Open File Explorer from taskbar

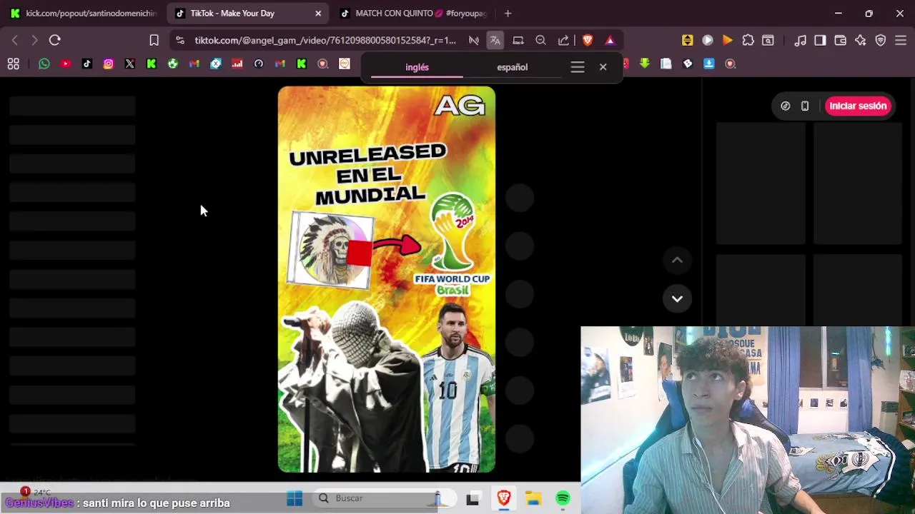tap(533, 498)
